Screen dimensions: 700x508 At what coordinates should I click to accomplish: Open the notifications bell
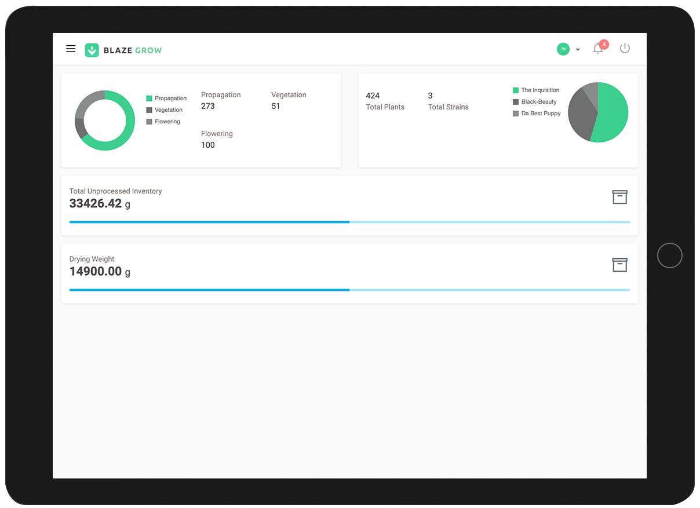click(597, 49)
